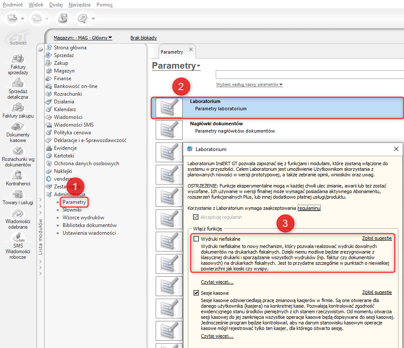Click the Naklejki module icon in tree
Image resolution: width=404 pixels, height=348 pixels.
click(49, 171)
